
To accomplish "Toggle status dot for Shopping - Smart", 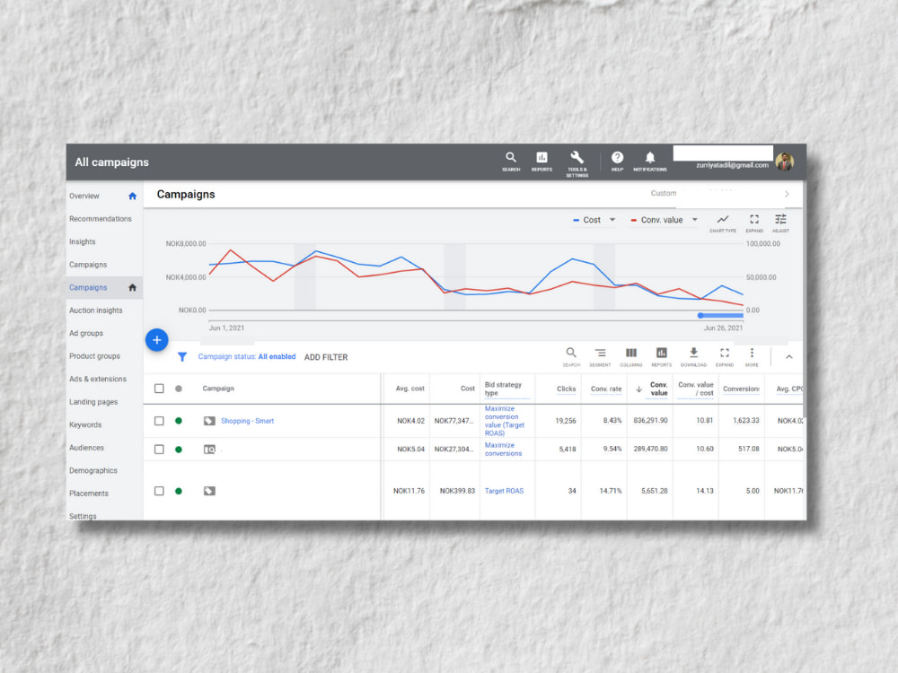I will point(179,421).
